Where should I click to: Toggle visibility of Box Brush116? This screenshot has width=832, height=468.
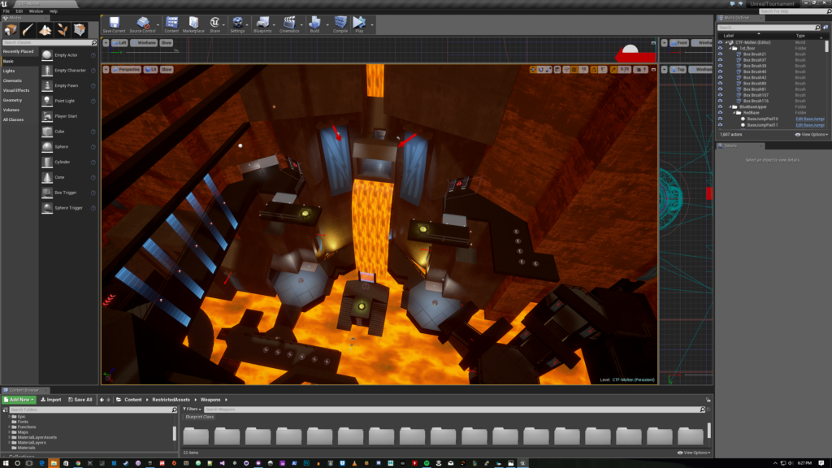[x=720, y=101]
